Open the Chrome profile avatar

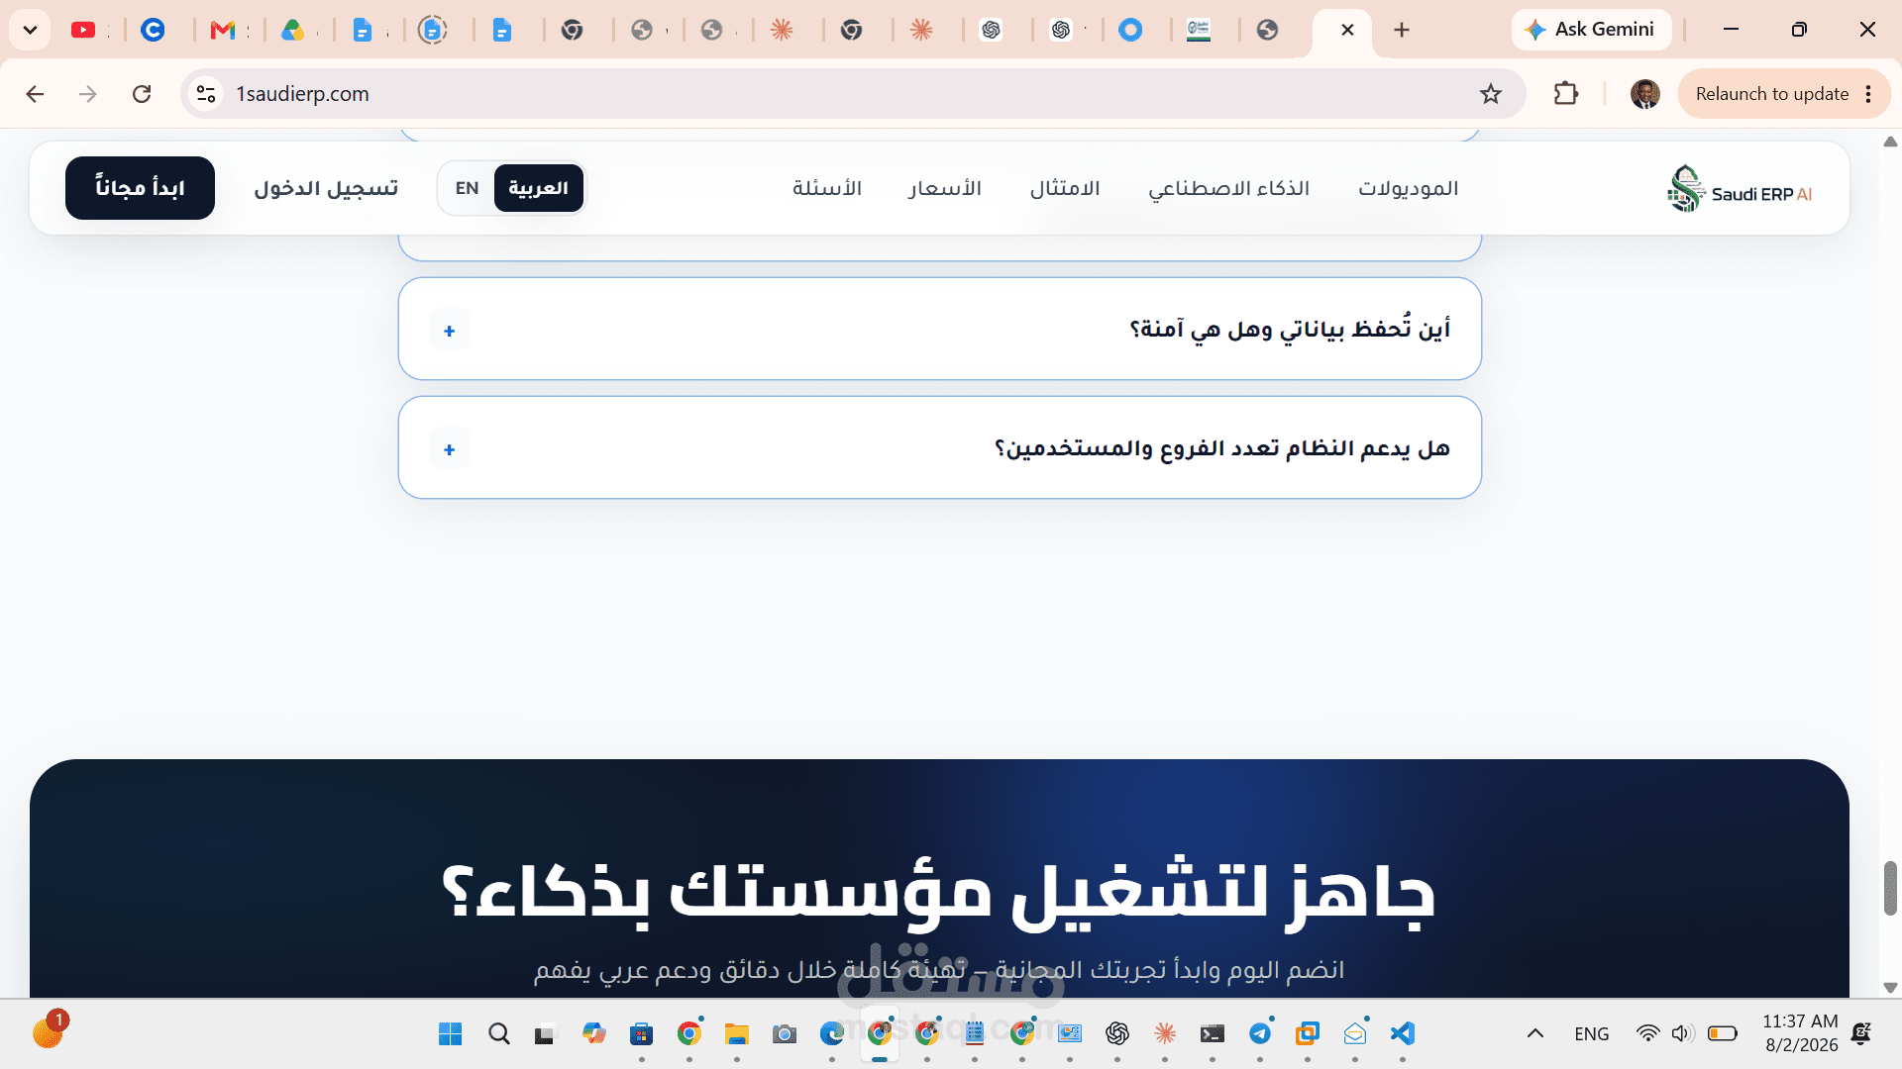[x=1645, y=94]
